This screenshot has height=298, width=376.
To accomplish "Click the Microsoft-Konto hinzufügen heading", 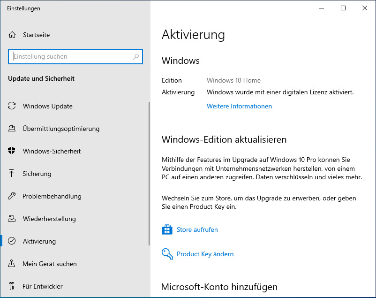I will point(219,287).
